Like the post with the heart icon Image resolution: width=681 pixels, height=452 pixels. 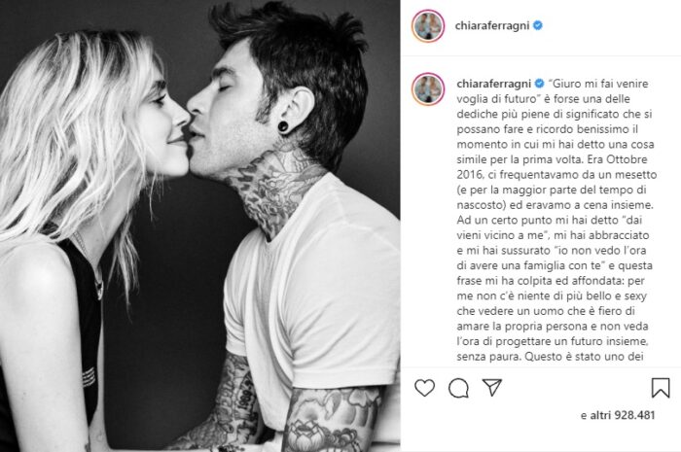(x=424, y=388)
